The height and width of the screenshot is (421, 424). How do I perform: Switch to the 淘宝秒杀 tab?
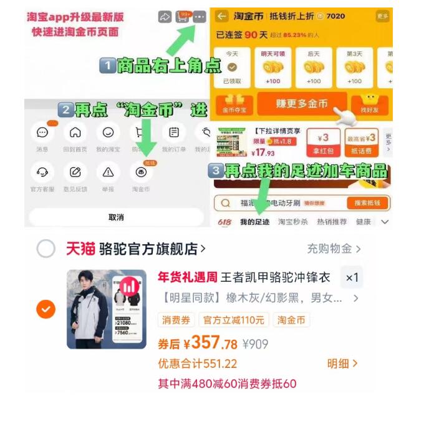[293, 222]
